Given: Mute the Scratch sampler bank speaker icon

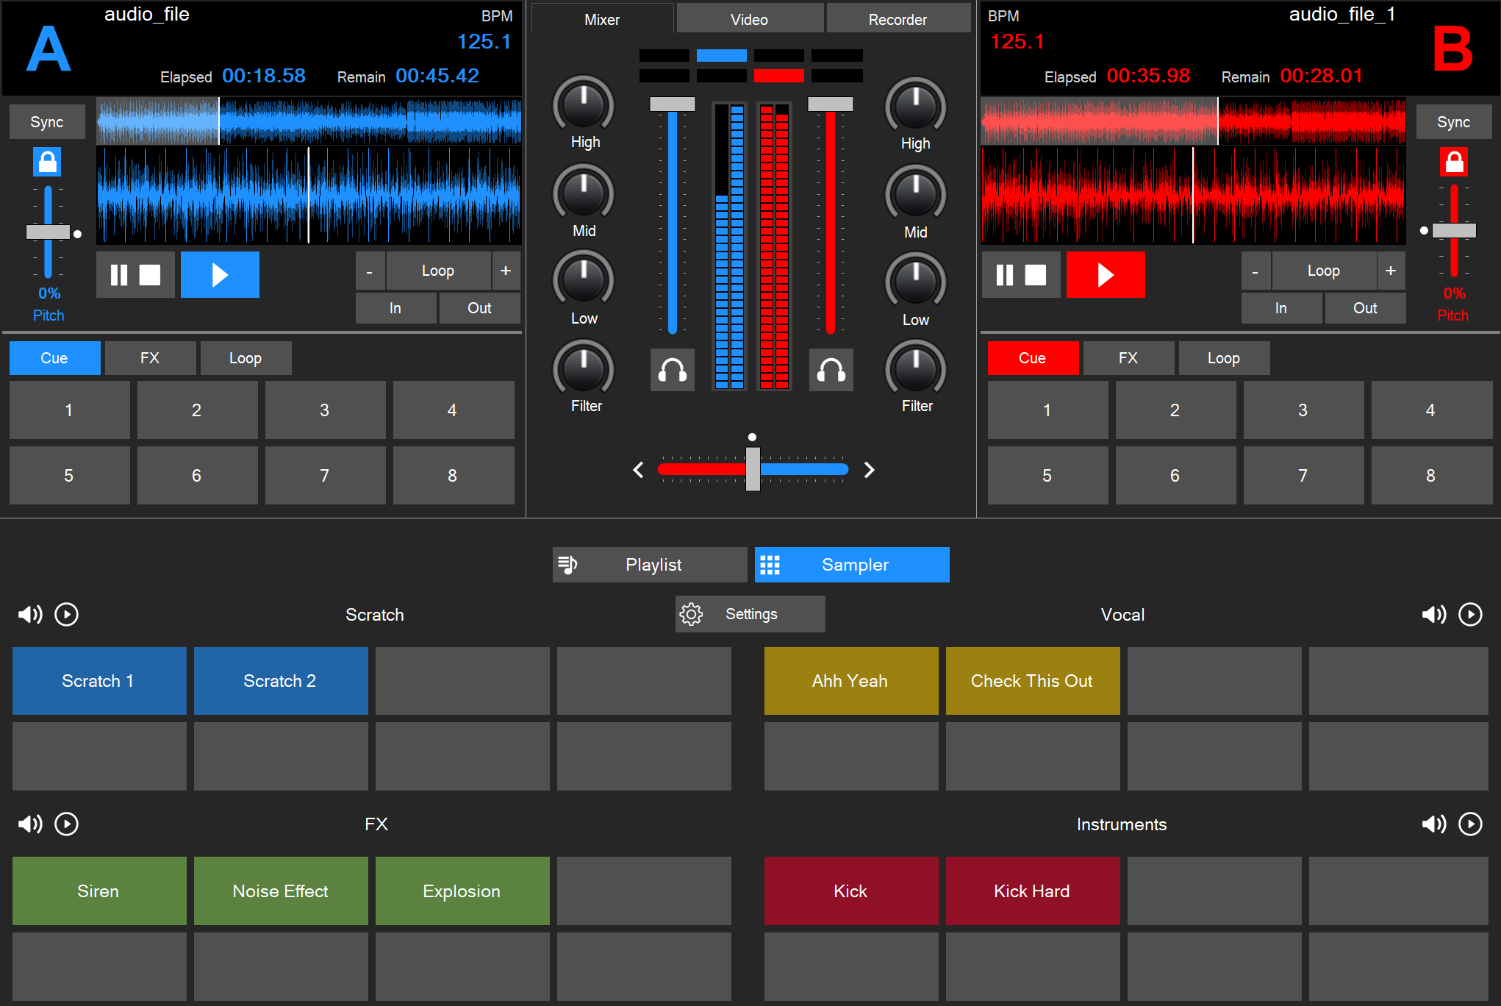Looking at the screenshot, I should (30, 614).
